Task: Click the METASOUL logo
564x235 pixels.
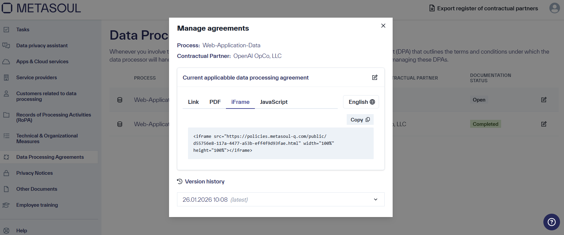Action: pos(41,8)
